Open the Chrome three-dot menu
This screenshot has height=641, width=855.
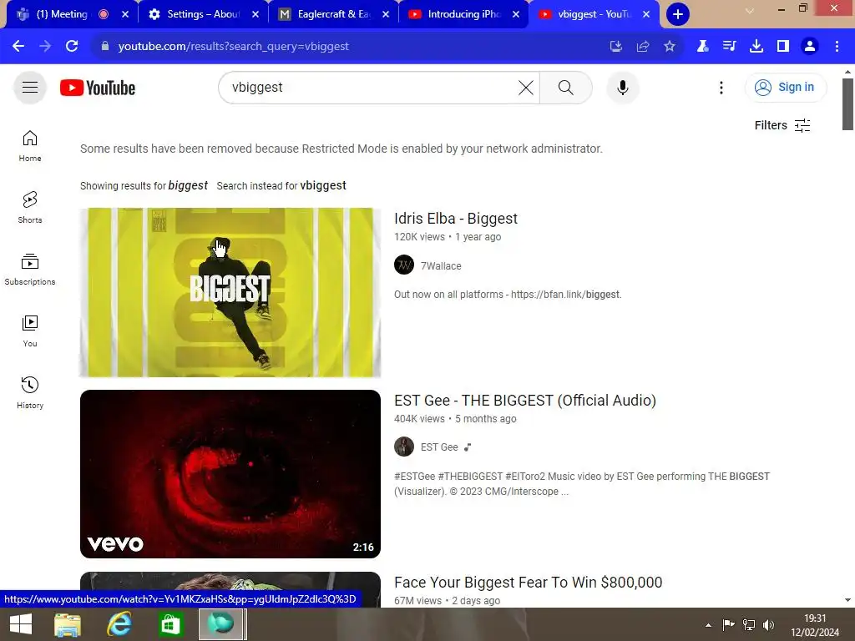[x=837, y=46]
